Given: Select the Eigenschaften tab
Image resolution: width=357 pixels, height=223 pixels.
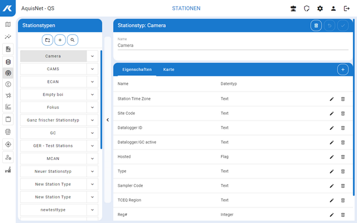Looking at the screenshot, I should coord(134,70).
